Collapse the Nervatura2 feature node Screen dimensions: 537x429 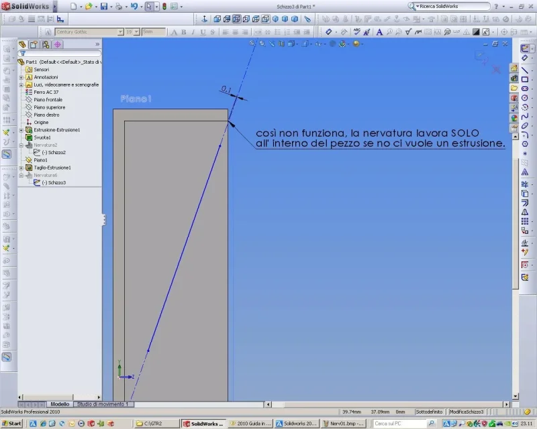point(21,145)
